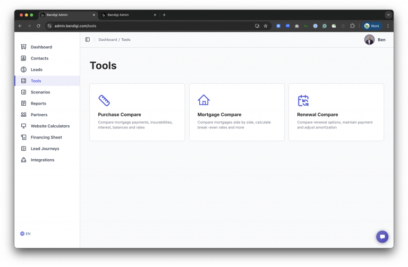Click the Integrations icon in sidebar
Image resolution: width=408 pixels, height=267 pixels.
[23, 160]
